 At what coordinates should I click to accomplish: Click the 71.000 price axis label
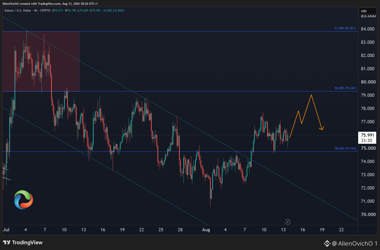(x=368, y=201)
